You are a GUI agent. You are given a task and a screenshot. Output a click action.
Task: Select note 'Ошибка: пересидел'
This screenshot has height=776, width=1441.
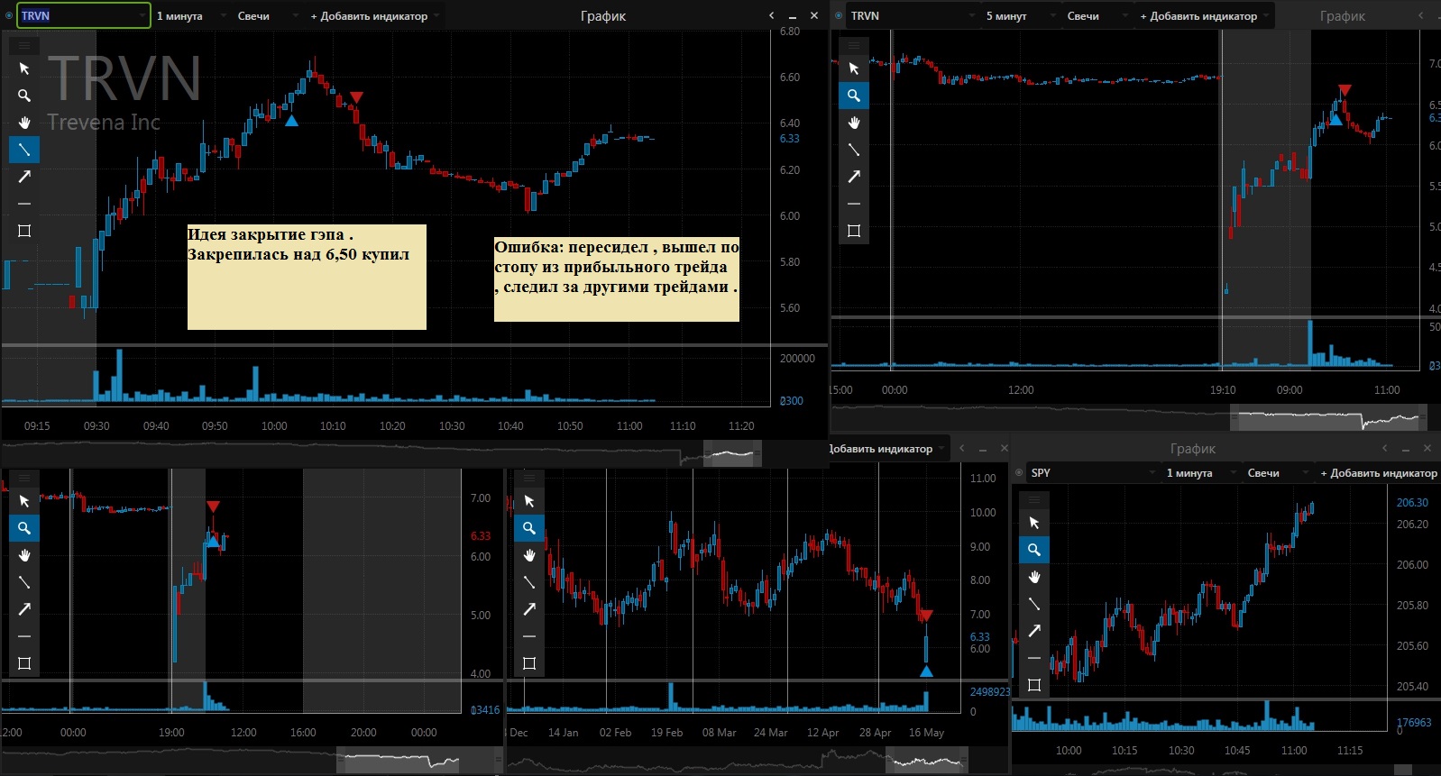pyautogui.click(x=617, y=279)
